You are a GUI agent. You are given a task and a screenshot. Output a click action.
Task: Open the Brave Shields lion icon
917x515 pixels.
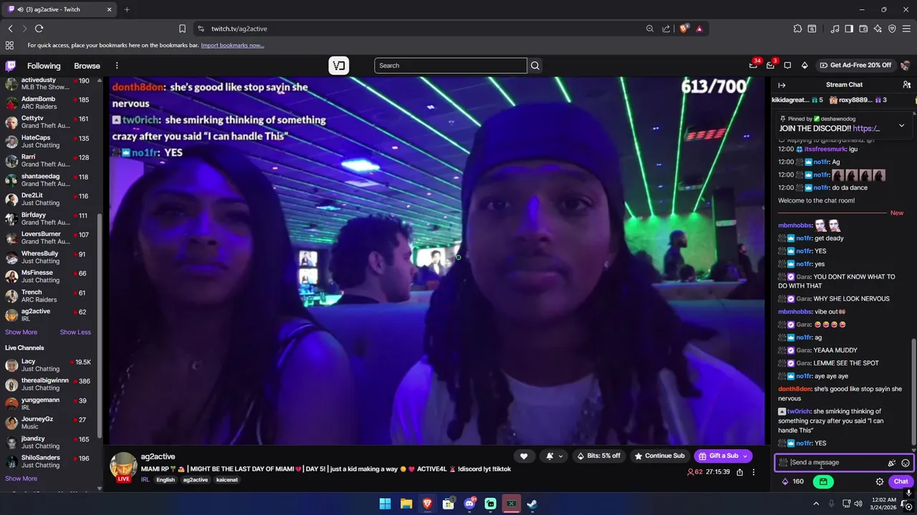coord(684,29)
